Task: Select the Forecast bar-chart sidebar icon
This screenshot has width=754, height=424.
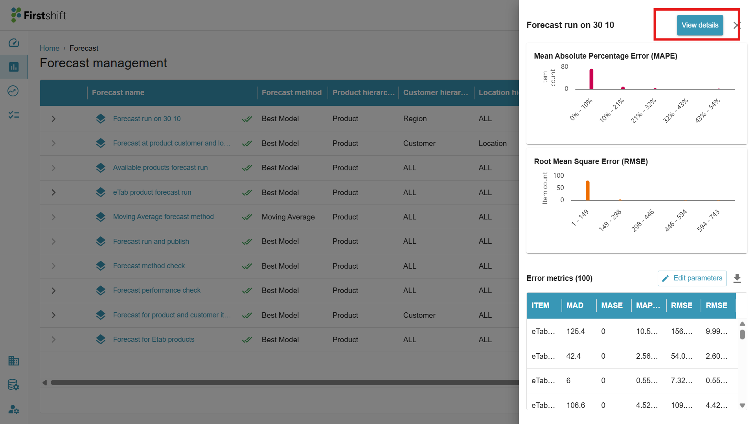Action: [x=14, y=67]
